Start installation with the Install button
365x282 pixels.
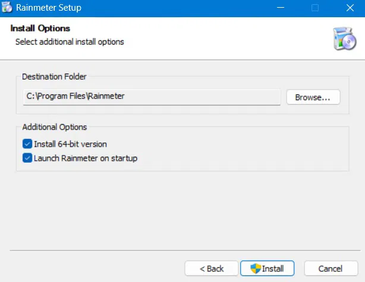pos(267,268)
